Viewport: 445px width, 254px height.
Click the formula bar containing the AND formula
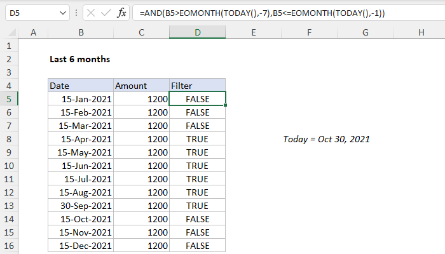tap(286, 13)
